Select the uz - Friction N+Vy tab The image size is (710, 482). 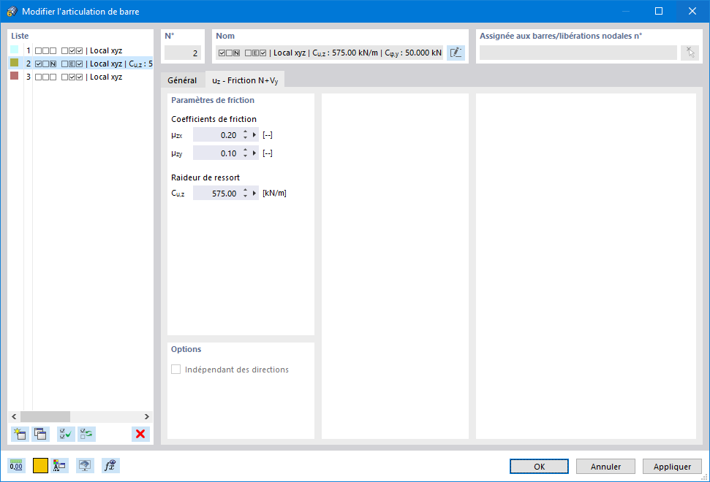coord(245,80)
